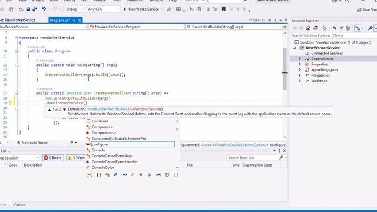
Task: Click the Home icon in Solution Explorer
Action: pyautogui.click(x=308, y=28)
